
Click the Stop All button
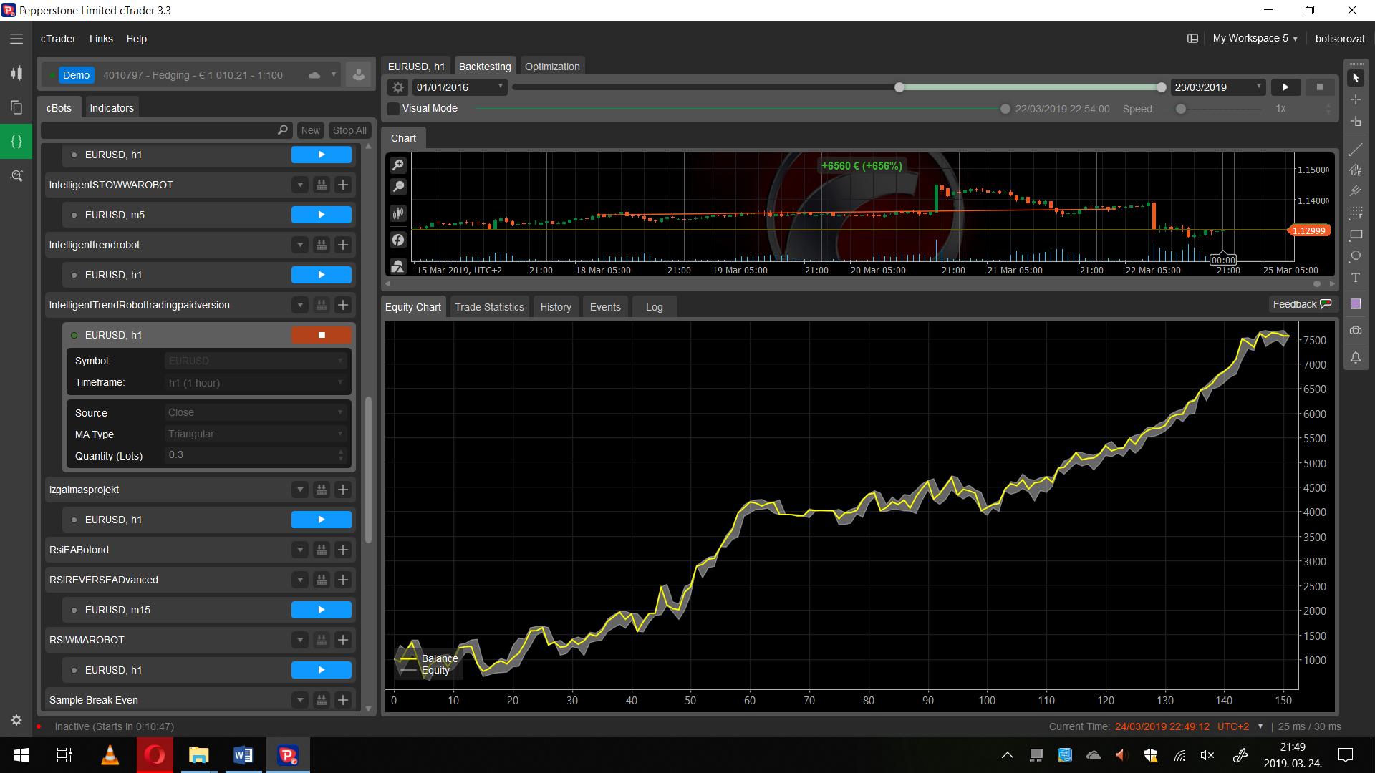349,130
